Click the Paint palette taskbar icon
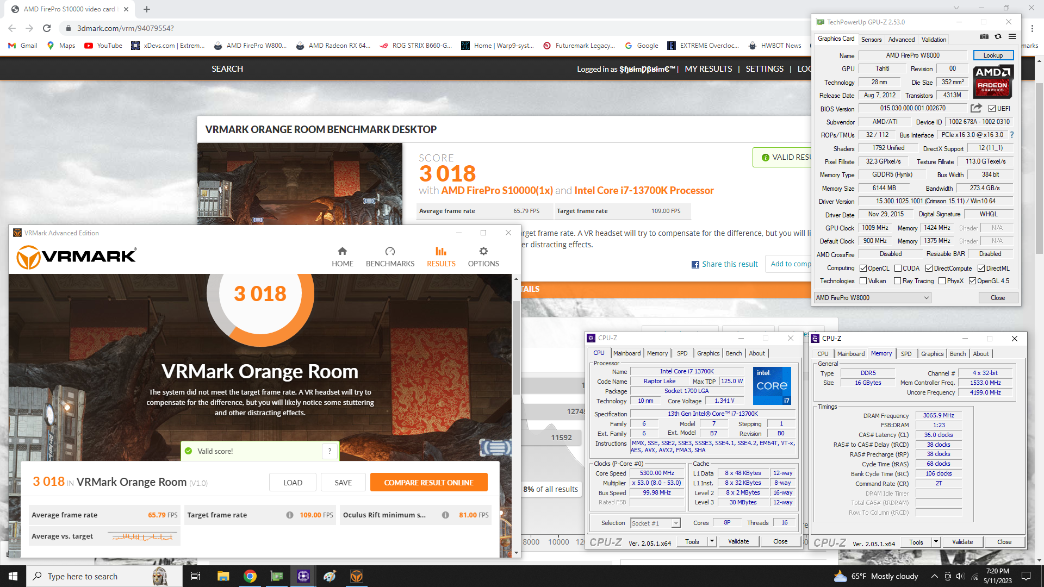This screenshot has height=587, width=1044. click(330, 576)
